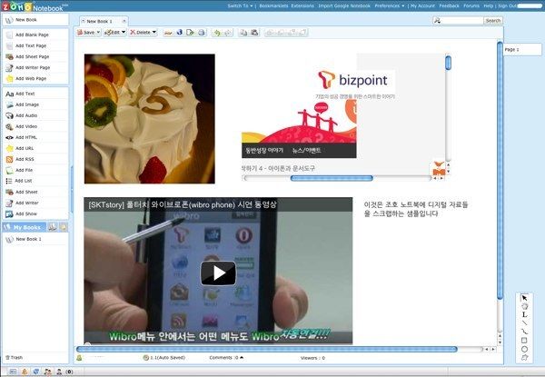Expand the Comments panel arrow
545x377 pixels.
click(x=242, y=358)
